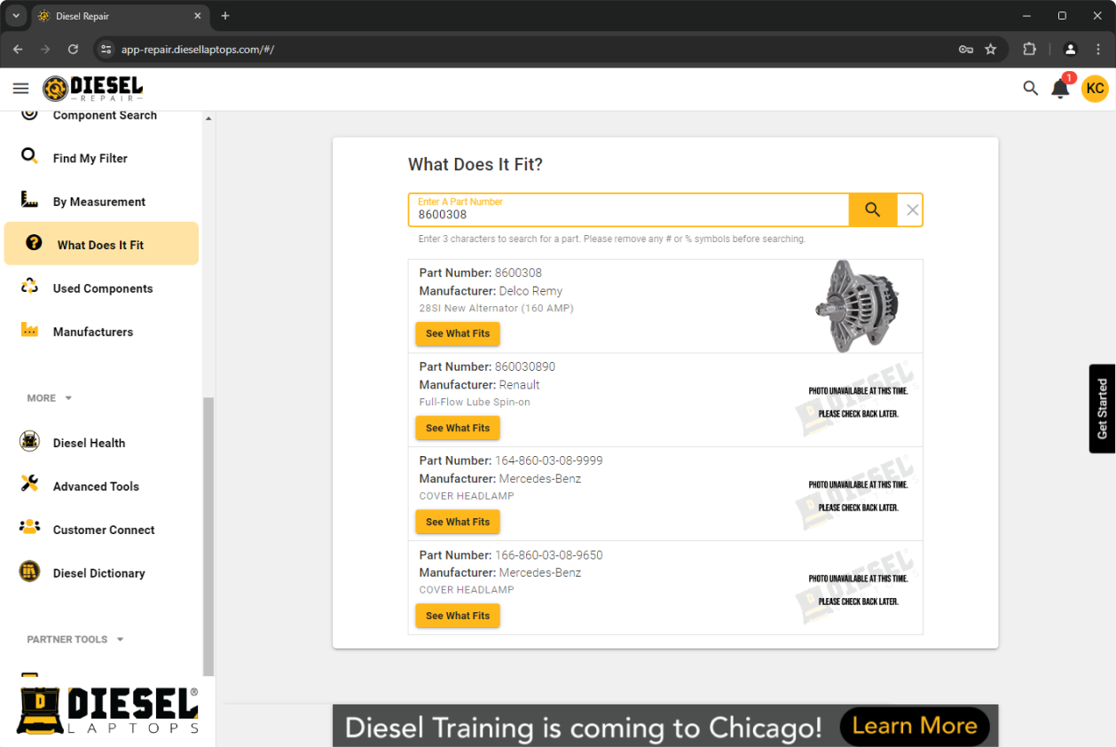Collapse the MORE sidebar section
Image resolution: width=1116 pixels, height=747 pixels.
click(50, 398)
